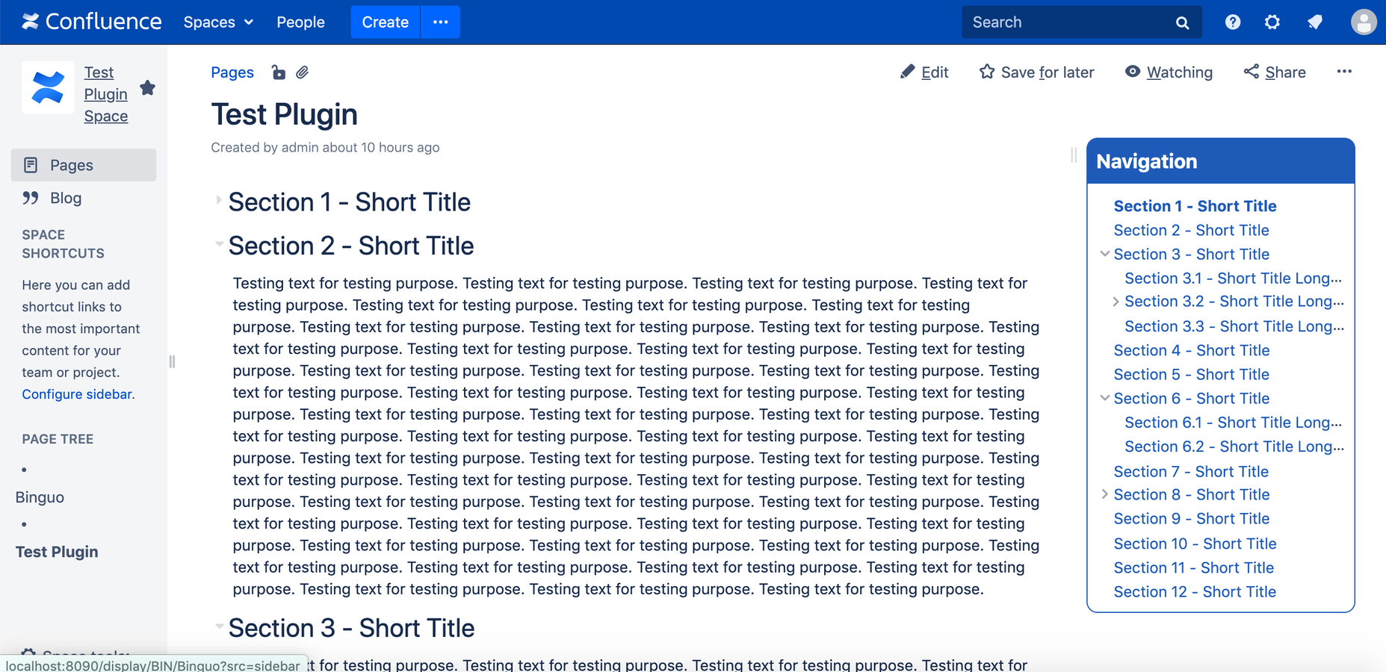Go to Section 10 in Navigation
This screenshot has width=1386, height=672.
pos(1195,544)
